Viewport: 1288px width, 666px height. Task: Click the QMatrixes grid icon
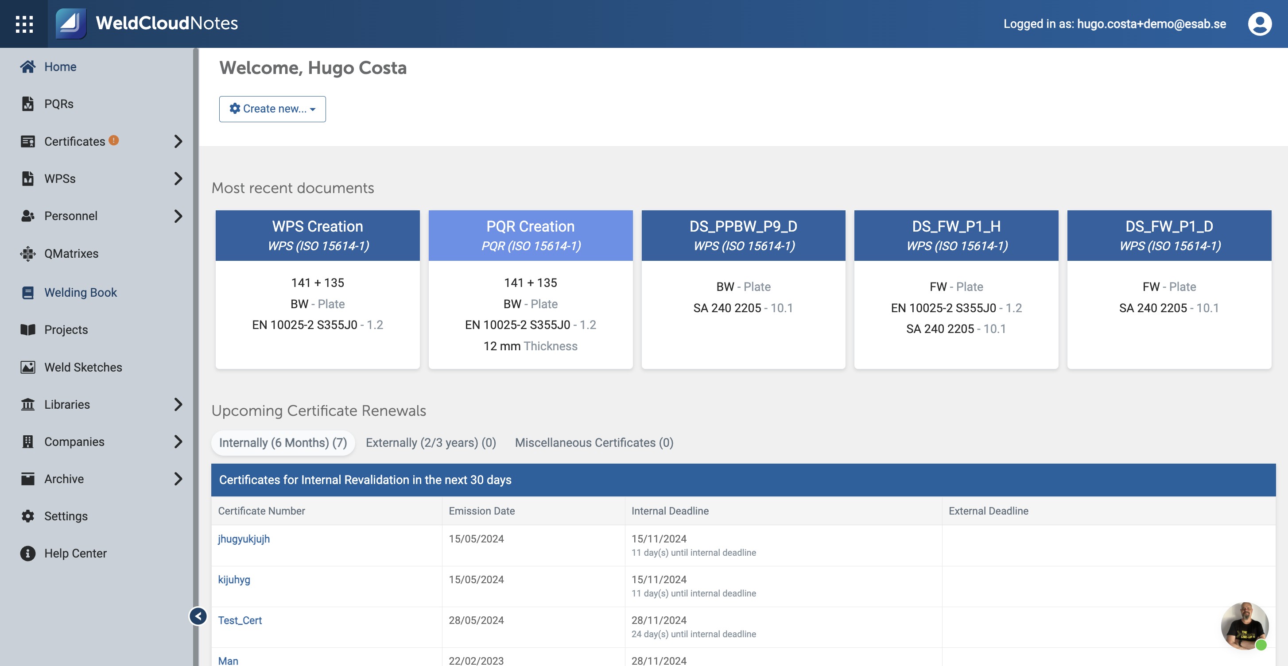28,253
